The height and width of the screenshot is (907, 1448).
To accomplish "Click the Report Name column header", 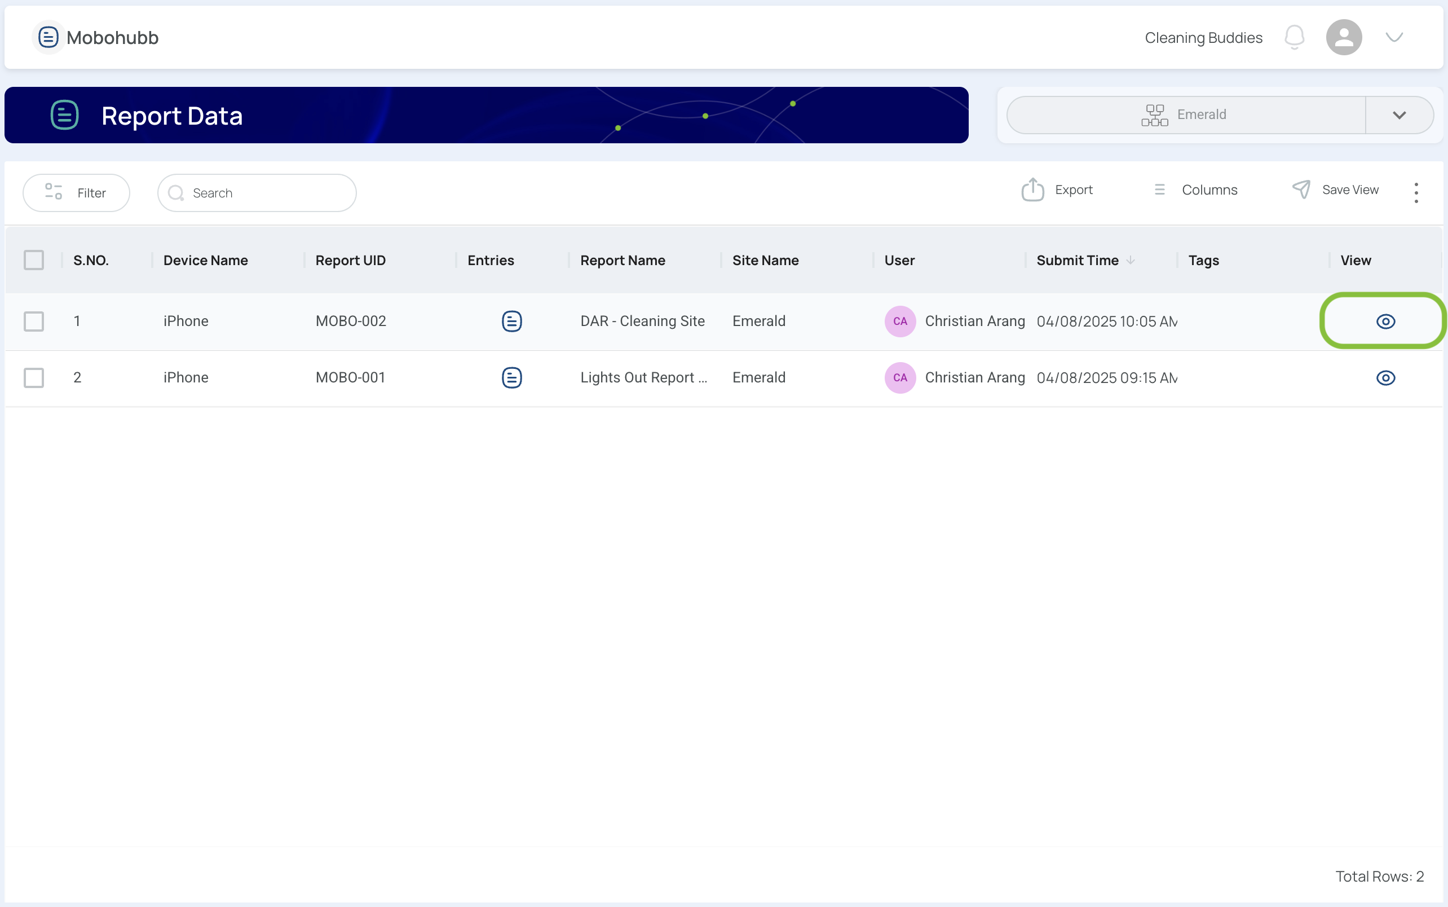I will (x=623, y=261).
